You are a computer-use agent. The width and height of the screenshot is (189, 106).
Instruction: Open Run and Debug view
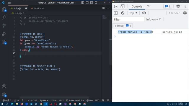[4, 34]
